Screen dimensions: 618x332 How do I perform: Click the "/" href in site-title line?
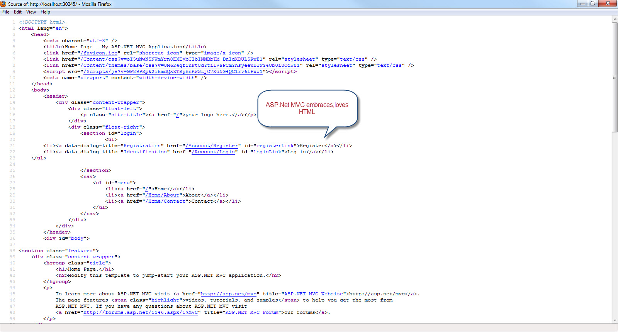click(x=178, y=115)
